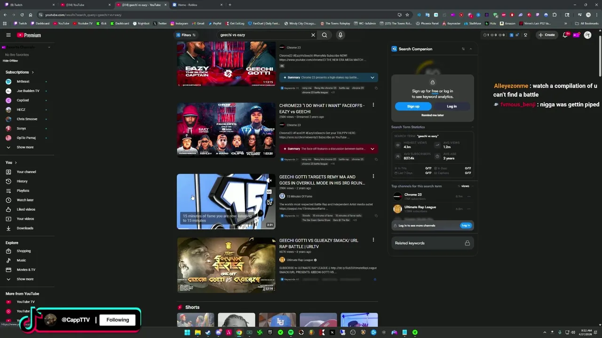602x338 pixels.
Task: Expand the Faceoffs video Summary dropdown
Action: [372, 149]
